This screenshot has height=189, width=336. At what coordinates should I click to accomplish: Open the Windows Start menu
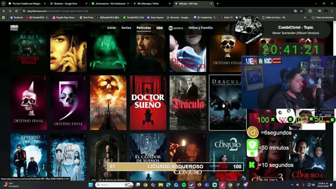91,185
